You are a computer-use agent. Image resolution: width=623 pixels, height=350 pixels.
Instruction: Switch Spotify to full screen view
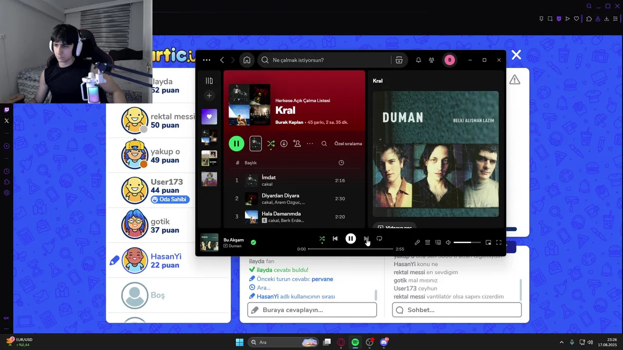(498, 243)
